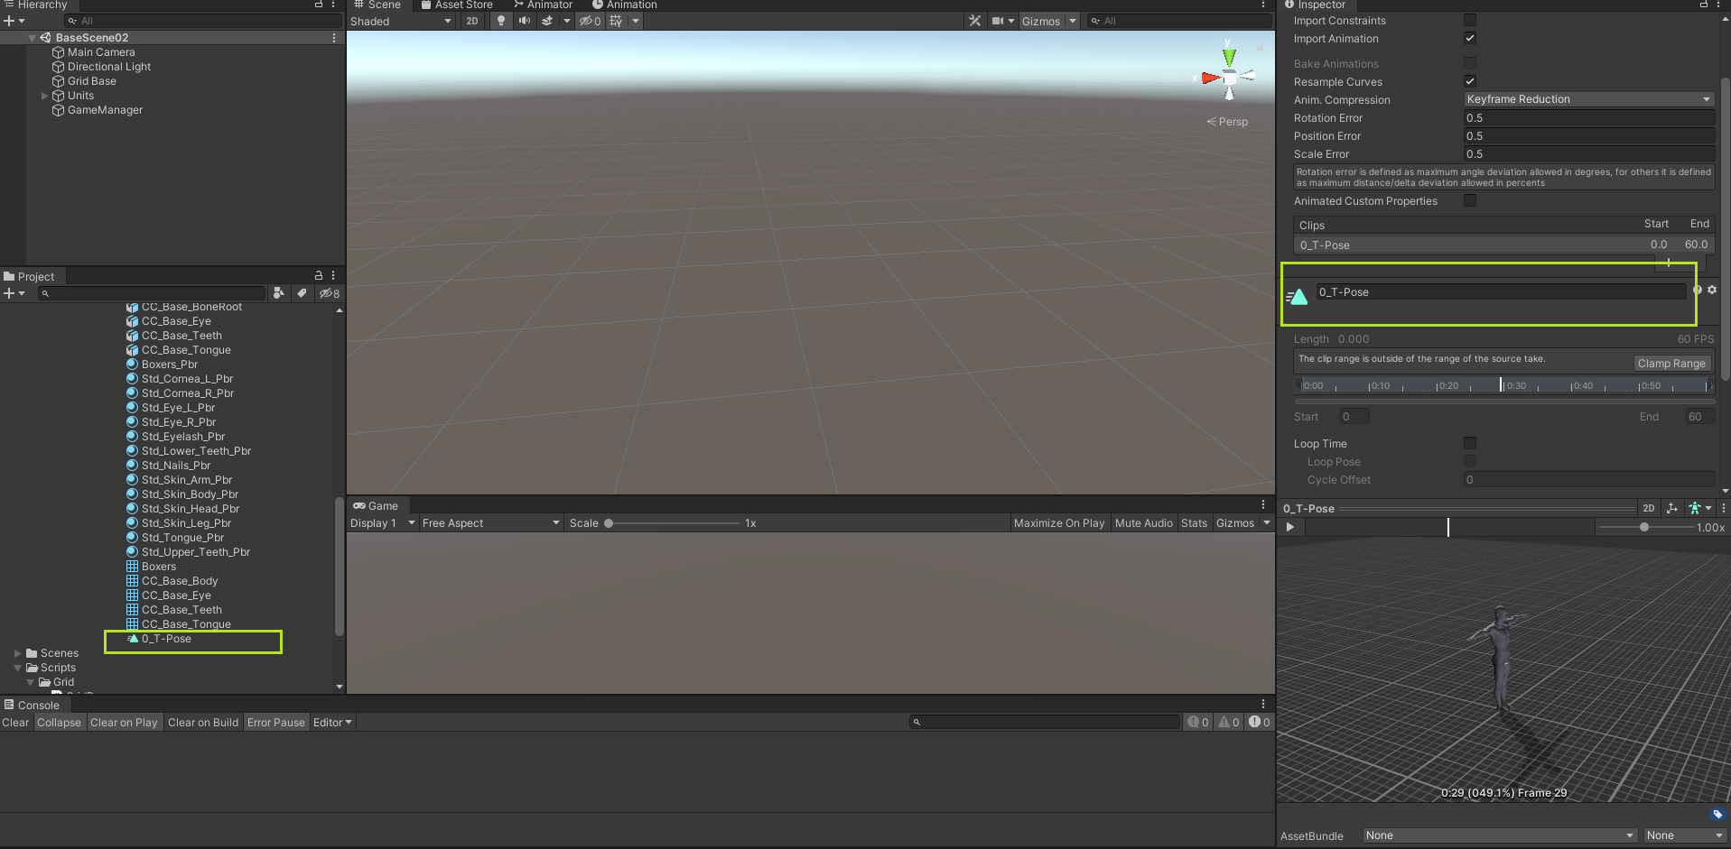
Task: Open preview panel kebab menu
Action: 1723,509
